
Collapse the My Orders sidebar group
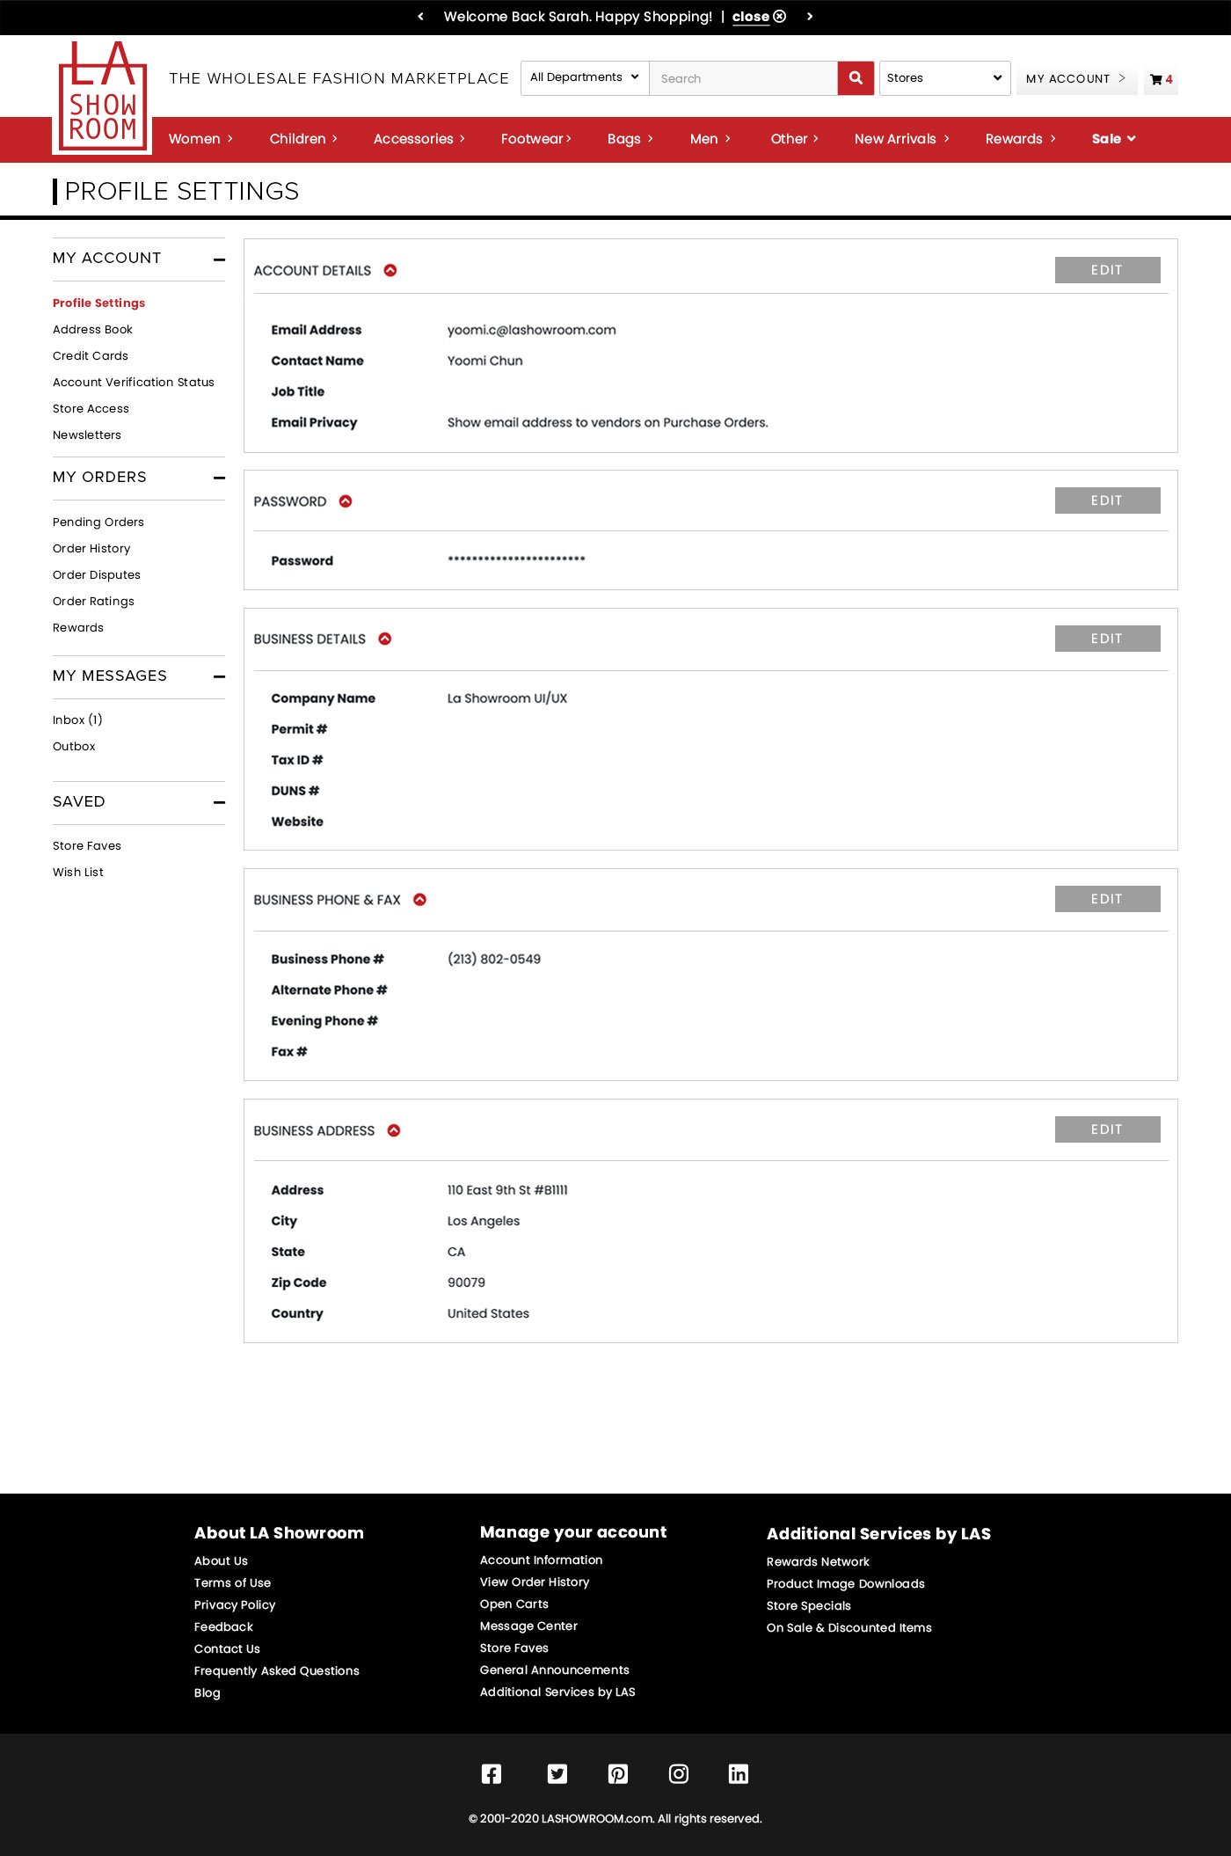219,478
